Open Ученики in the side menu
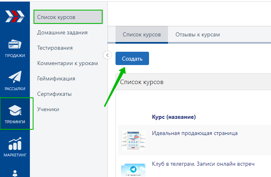 pyautogui.click(x=48, y=109)
